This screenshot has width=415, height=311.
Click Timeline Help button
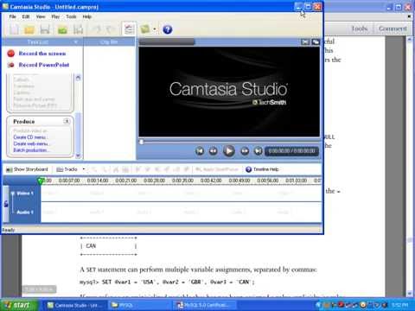tap(262, 169)
